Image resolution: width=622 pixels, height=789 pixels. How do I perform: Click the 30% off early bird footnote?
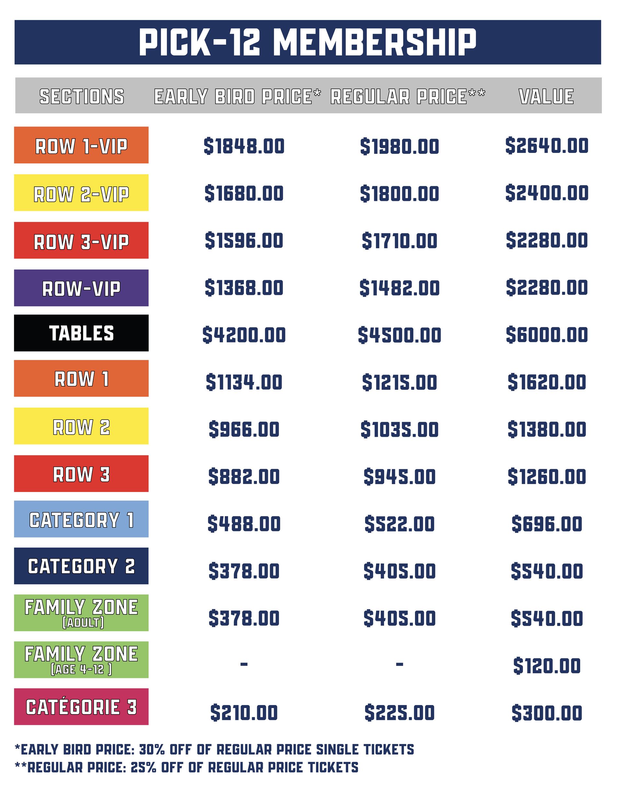[214, 749]
